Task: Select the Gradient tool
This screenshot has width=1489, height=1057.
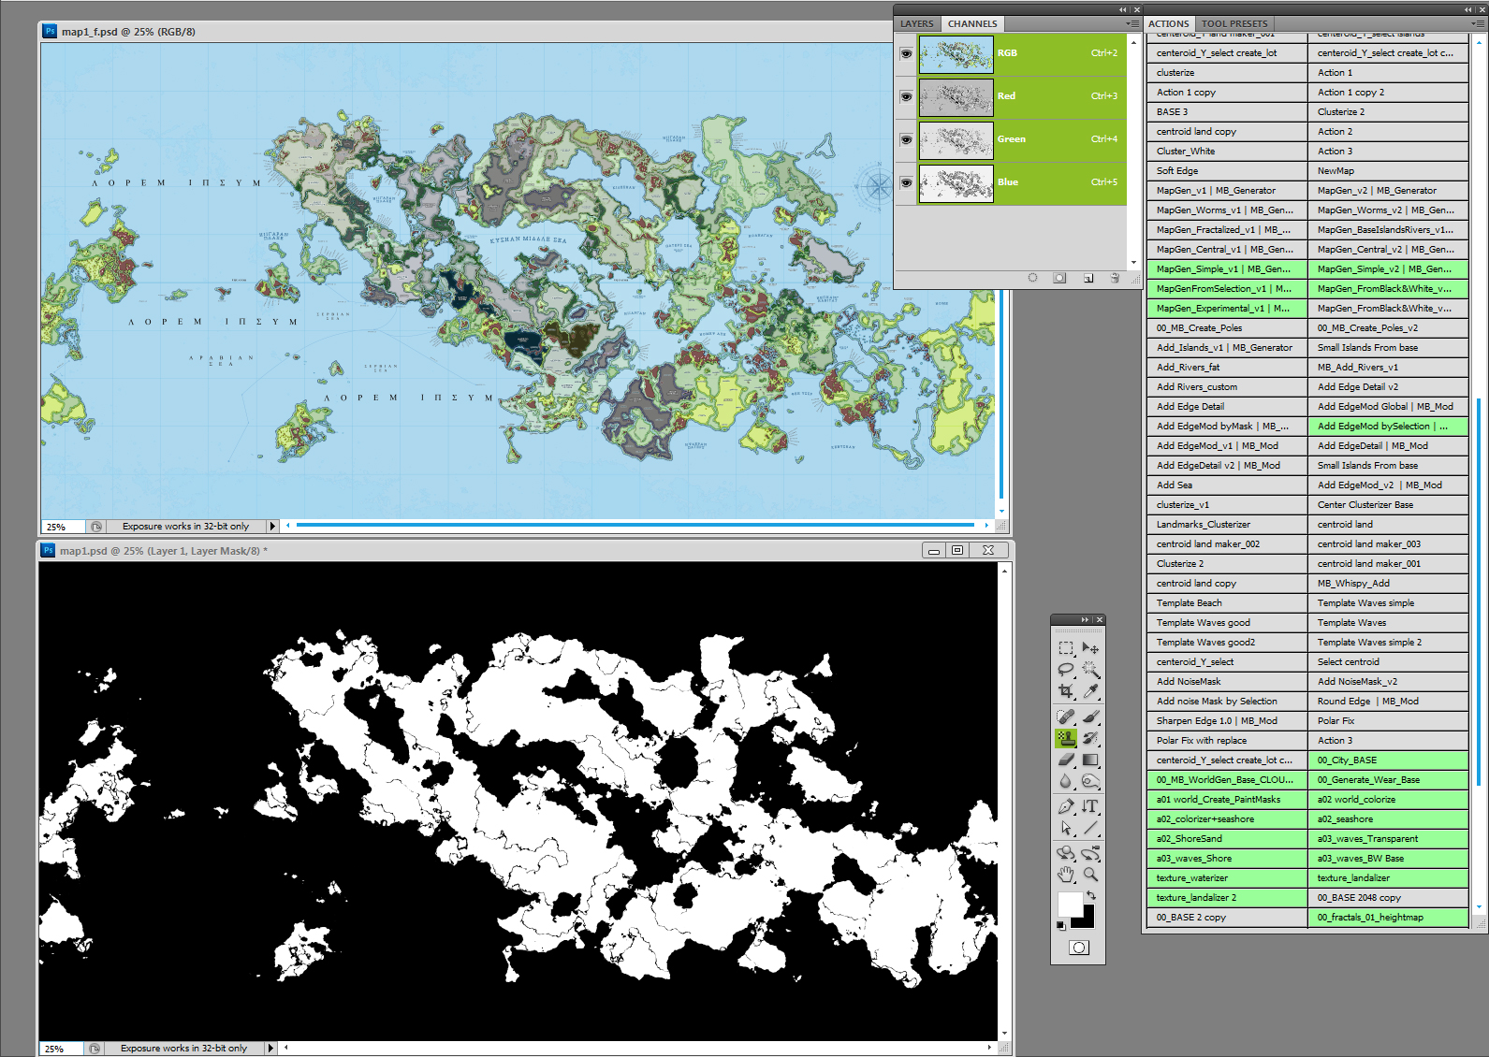Action: (x=1090, y=760)
